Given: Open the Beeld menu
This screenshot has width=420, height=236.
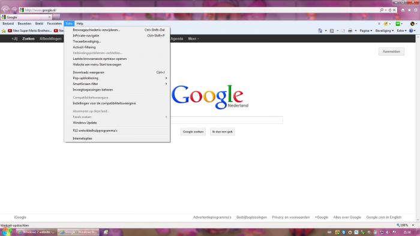Looking at the screenshot, I should point(39,23).
